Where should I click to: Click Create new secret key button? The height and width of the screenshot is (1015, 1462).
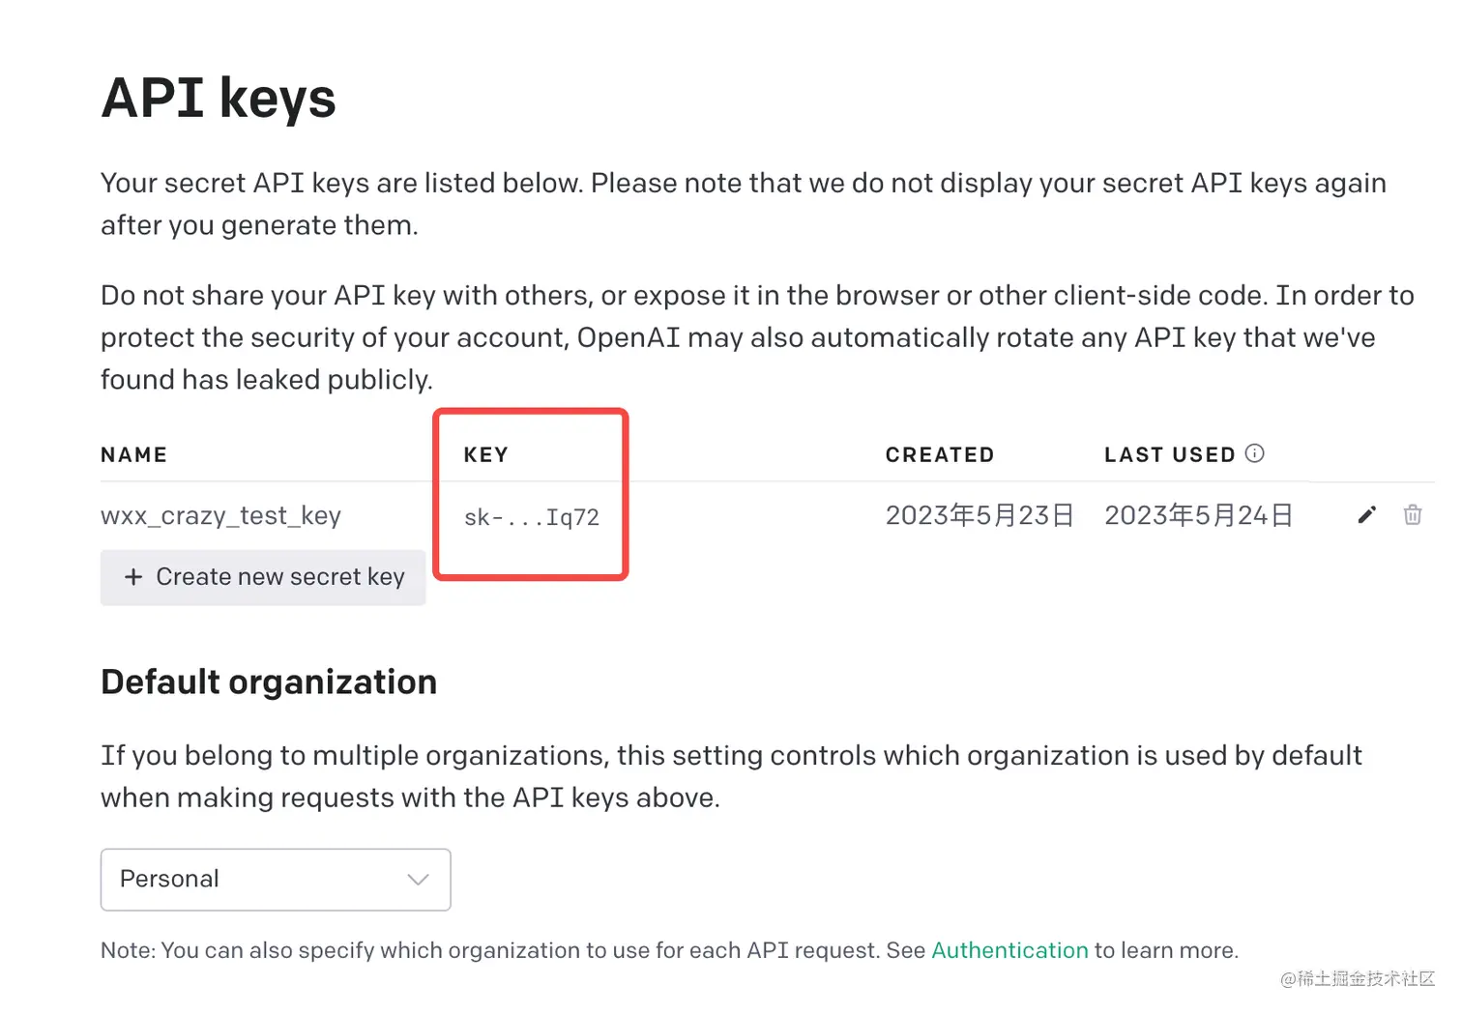point(263,577)
